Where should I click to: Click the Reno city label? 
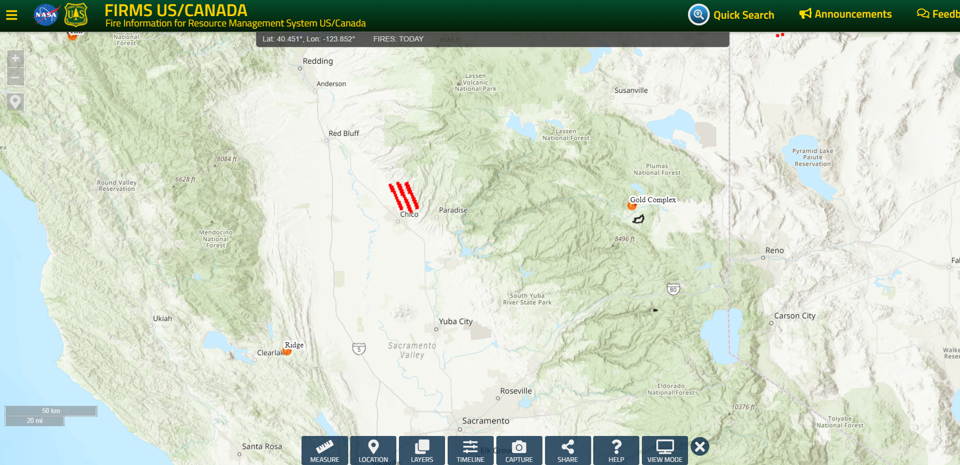775,250
